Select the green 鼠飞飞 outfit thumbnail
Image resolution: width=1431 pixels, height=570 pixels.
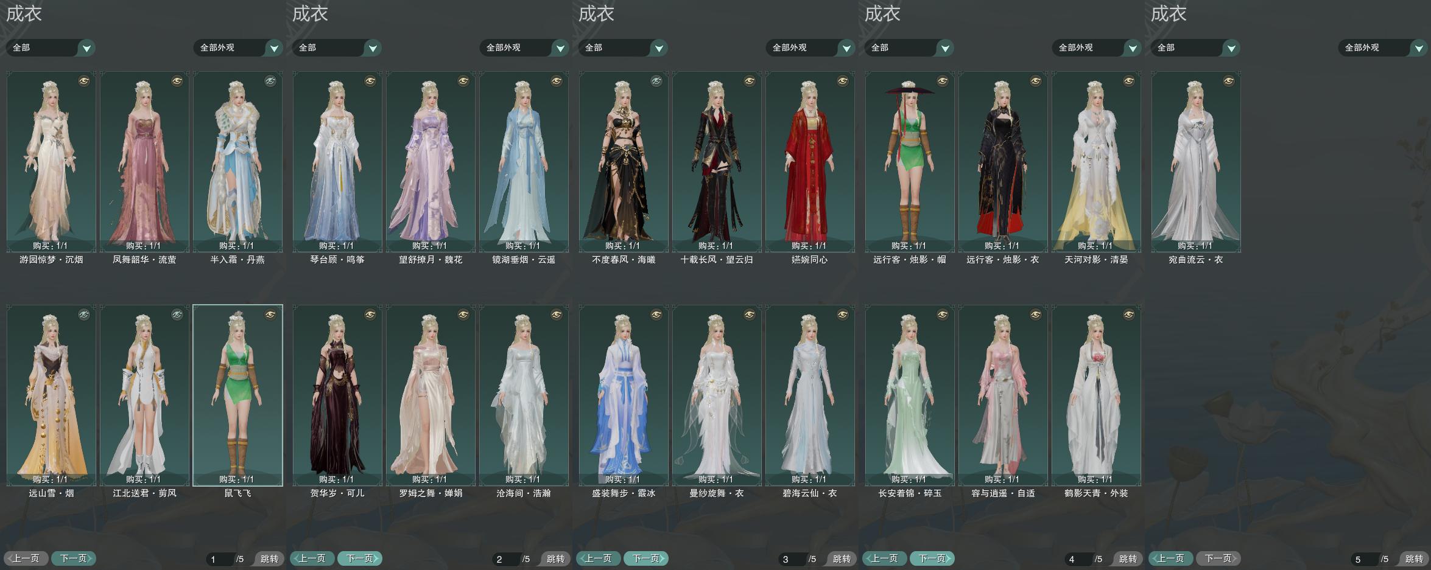[237, 395]
